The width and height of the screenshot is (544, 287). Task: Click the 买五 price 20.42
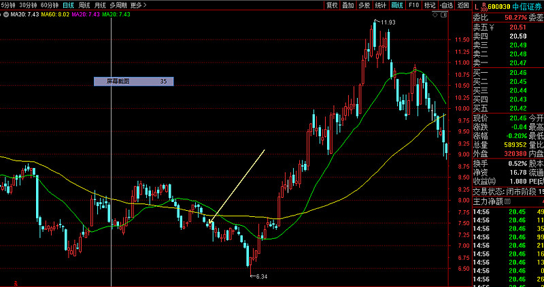pyautogui.click(x=518, y=109)
